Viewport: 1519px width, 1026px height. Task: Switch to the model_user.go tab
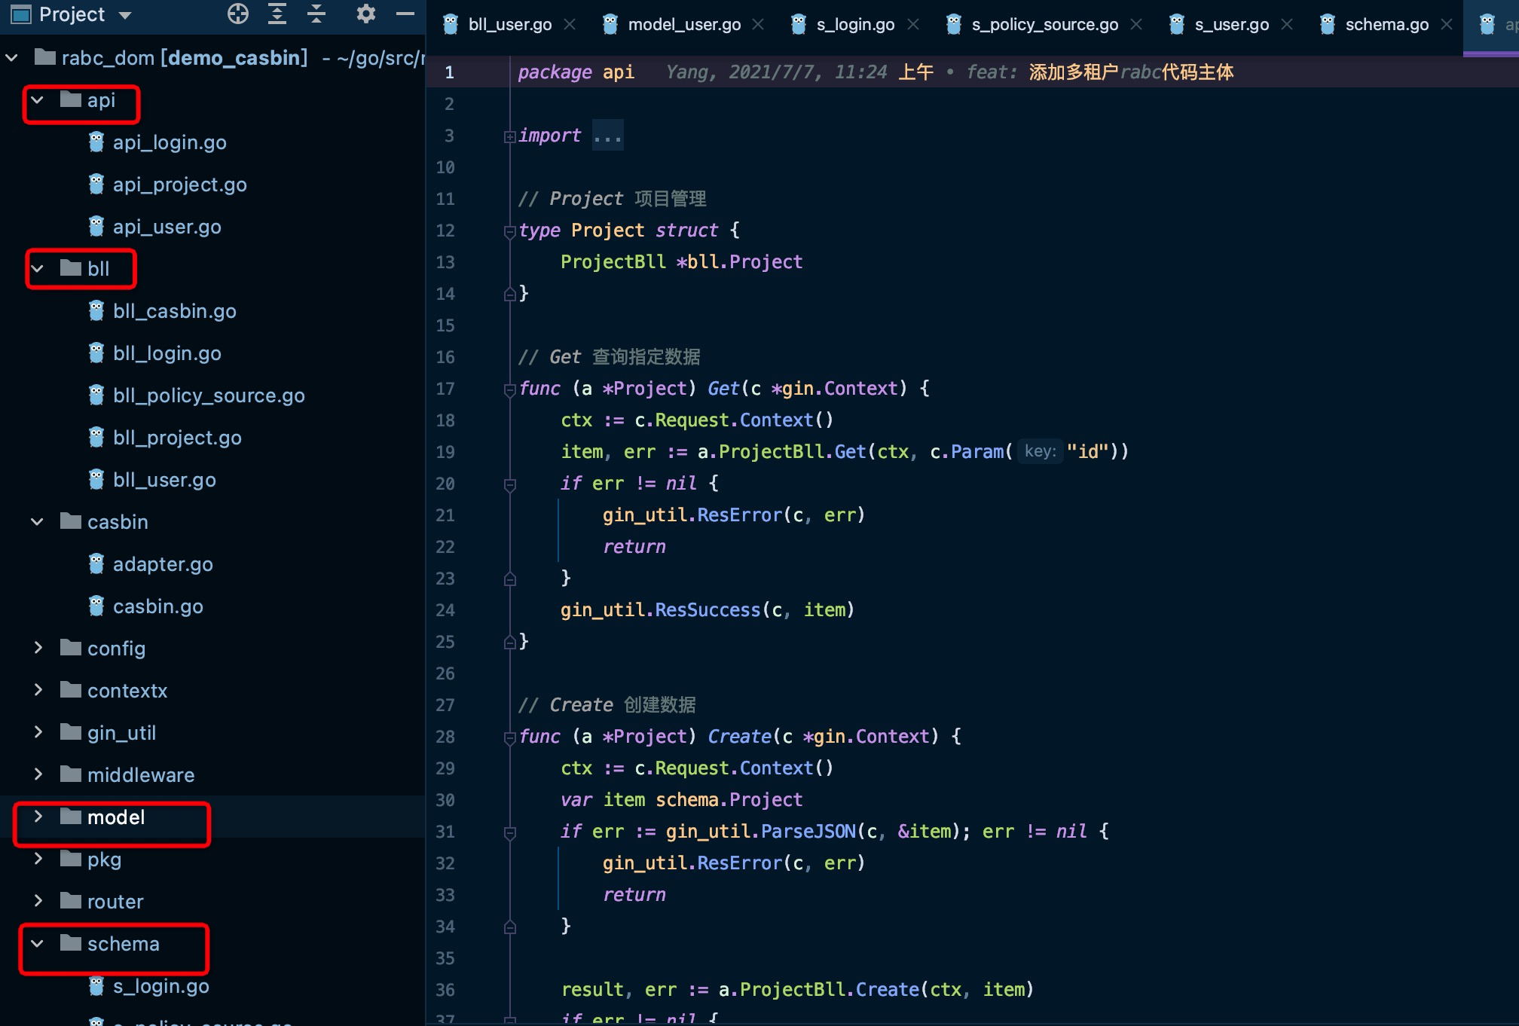point(683,25)
